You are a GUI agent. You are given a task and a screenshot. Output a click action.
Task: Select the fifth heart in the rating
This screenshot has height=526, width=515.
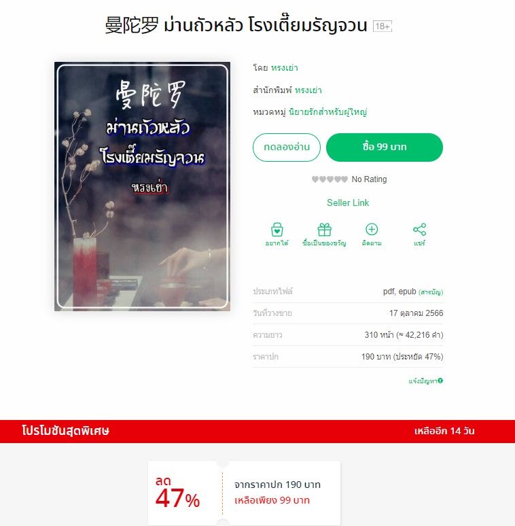(x=344, y=179)
